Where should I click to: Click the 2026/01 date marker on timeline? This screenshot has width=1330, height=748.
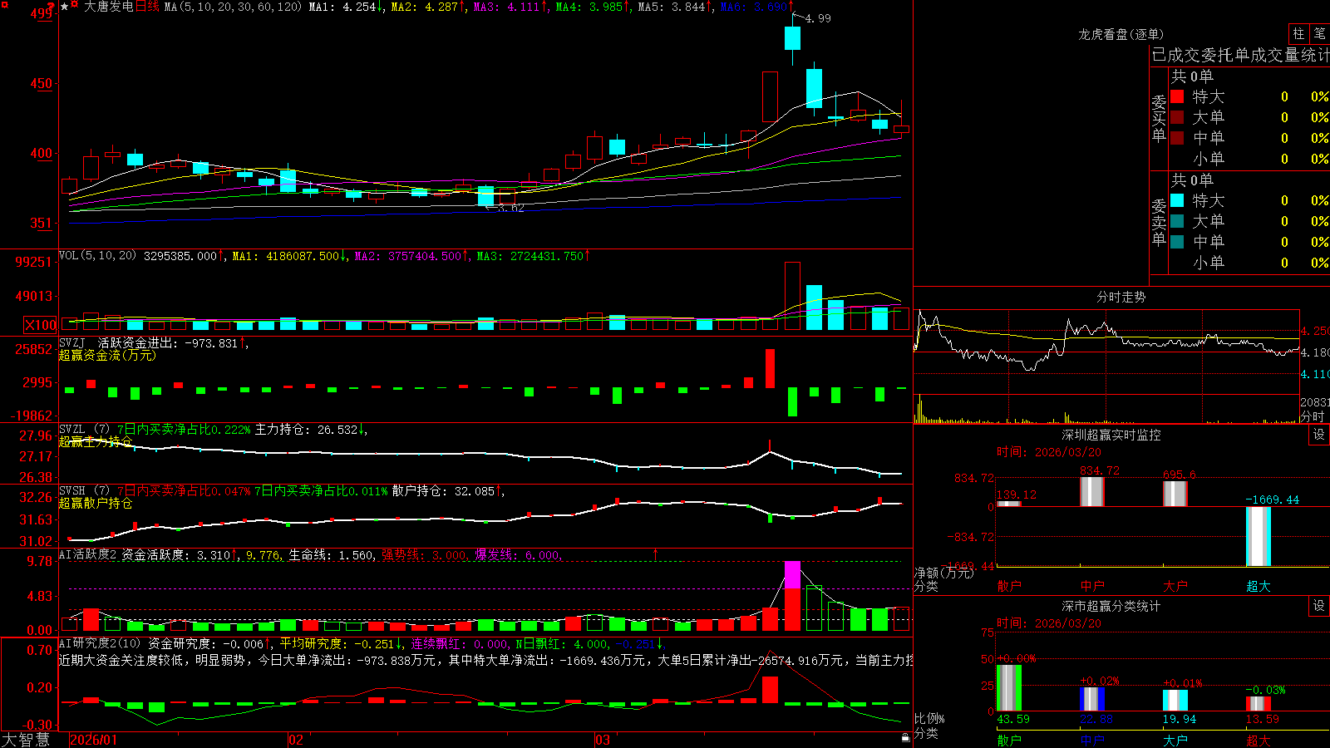[x=94, y=740]
